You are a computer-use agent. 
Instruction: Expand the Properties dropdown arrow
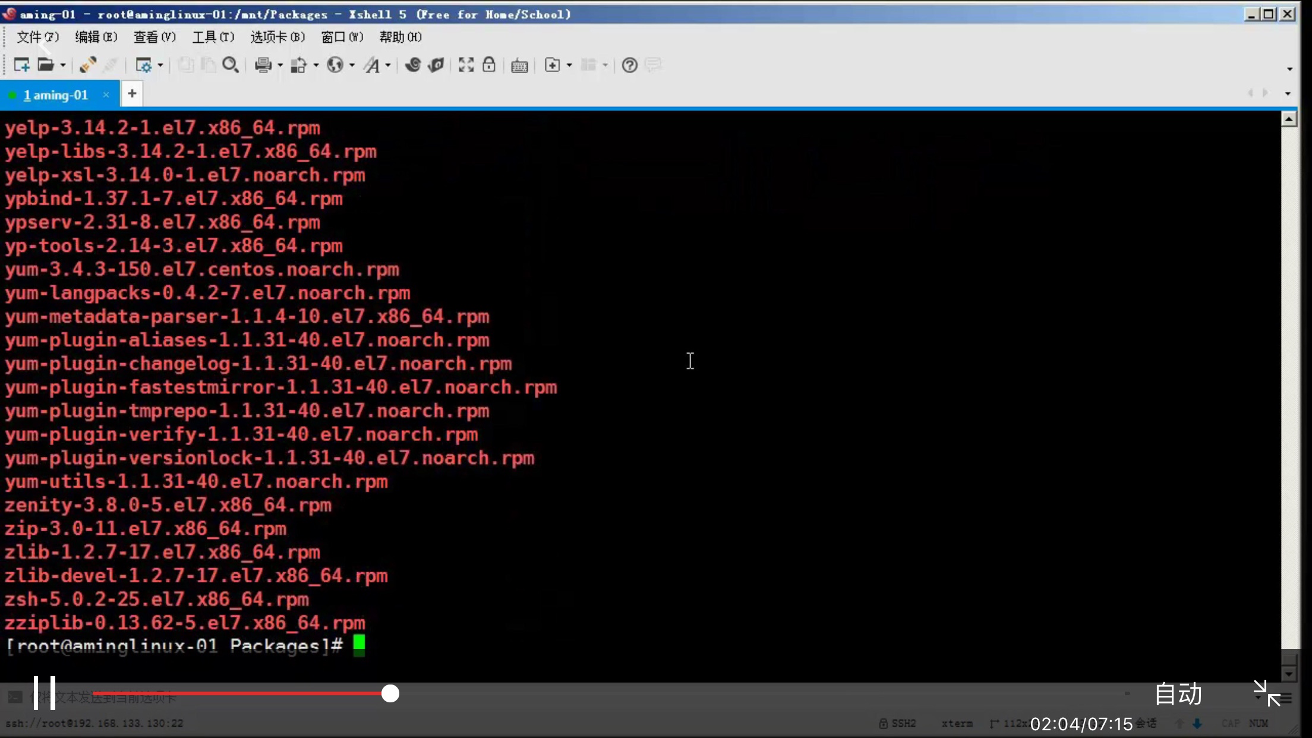coord(160,65)
